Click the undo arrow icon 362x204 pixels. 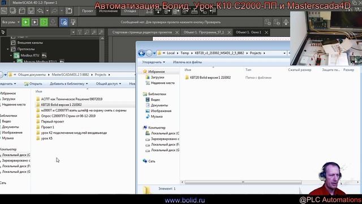tap(40, 11)
